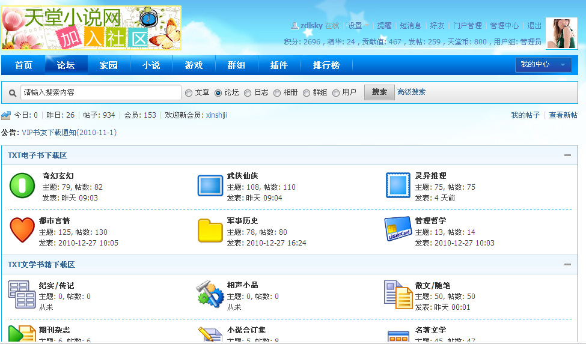This screenshot has width=586, height=344.
Task: Open the 插件 nav tab
Action: [x=279, y=65]
